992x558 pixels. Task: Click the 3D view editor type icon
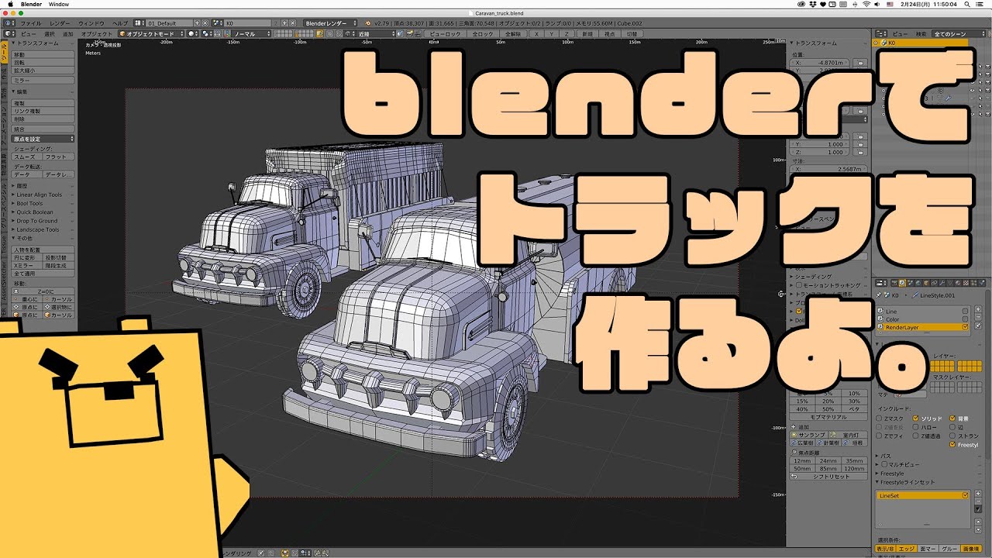(x=10, y=34)
